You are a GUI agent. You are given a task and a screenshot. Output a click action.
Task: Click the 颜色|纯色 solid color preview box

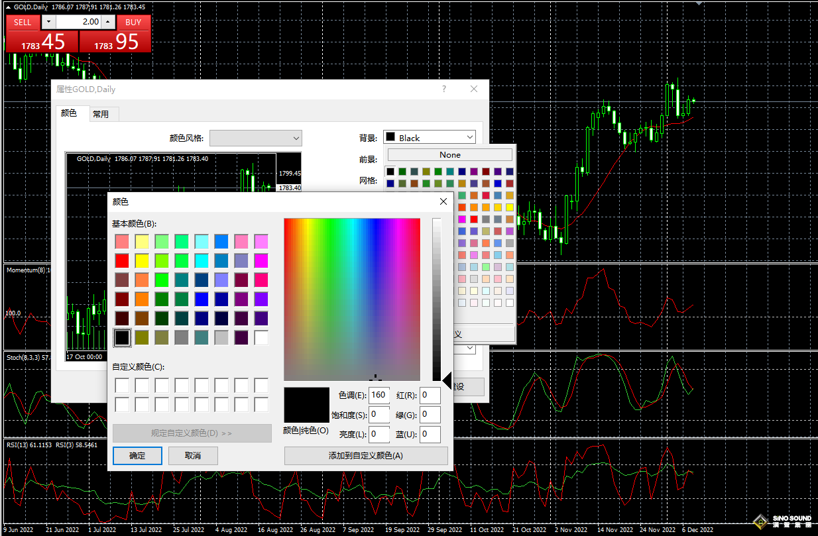306,405
